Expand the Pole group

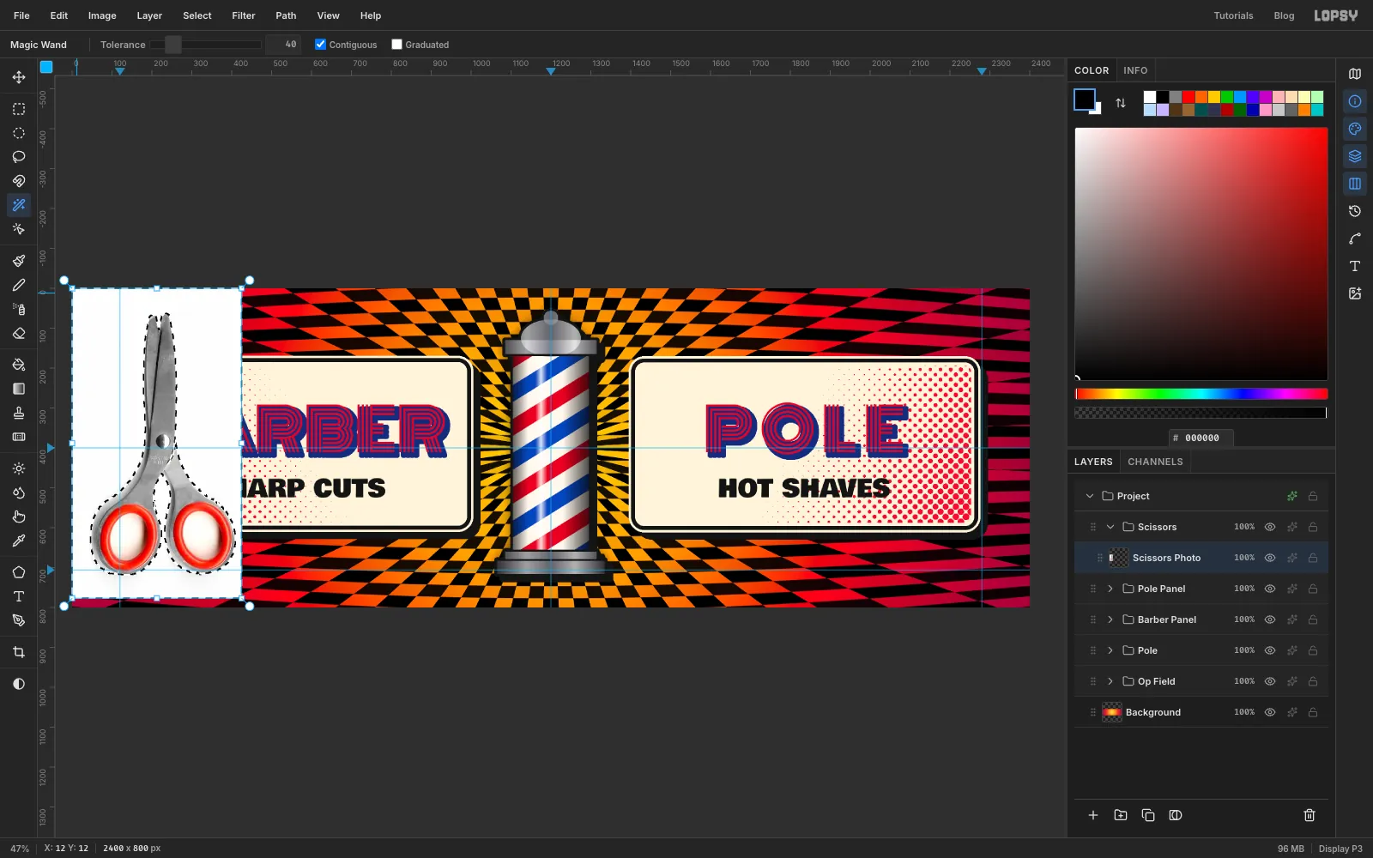pos(1110,650)
